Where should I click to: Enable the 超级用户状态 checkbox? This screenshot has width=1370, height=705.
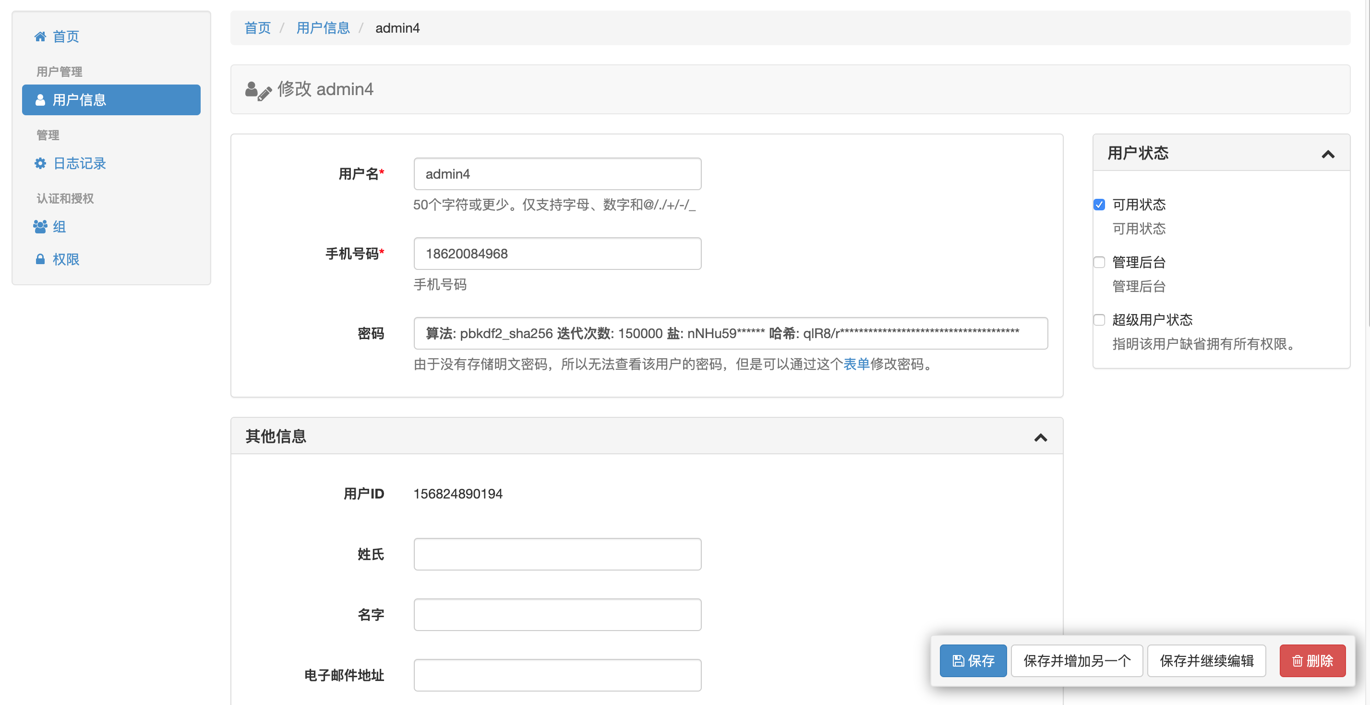tap(1099, 320)
